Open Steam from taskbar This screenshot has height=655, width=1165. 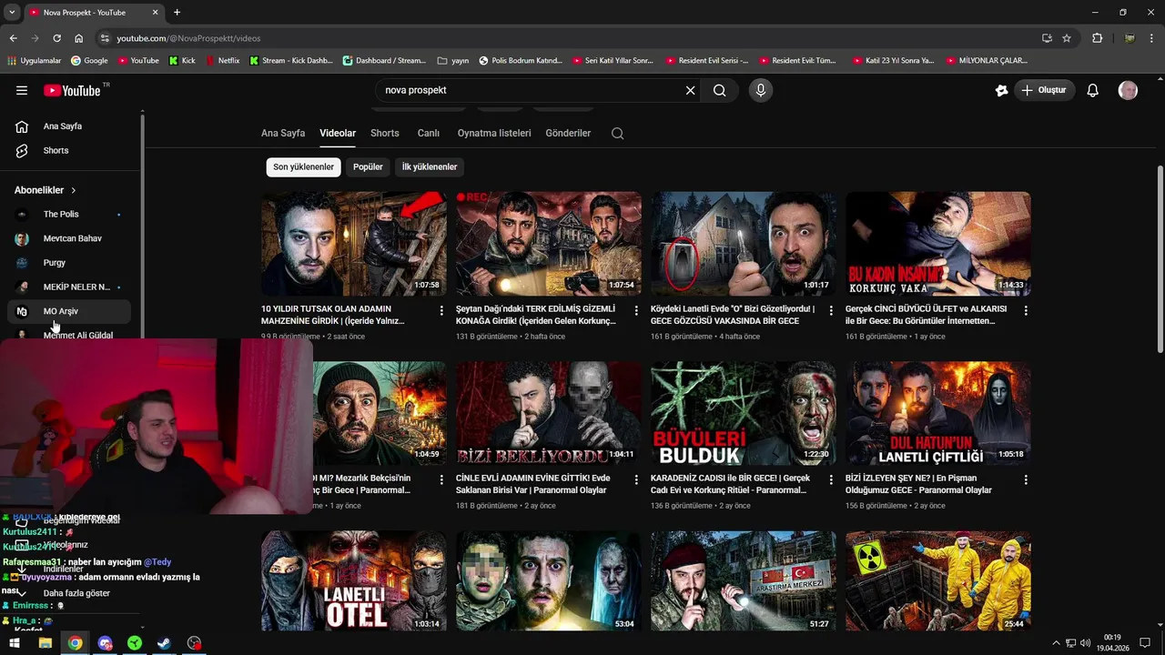pos(164,643)
